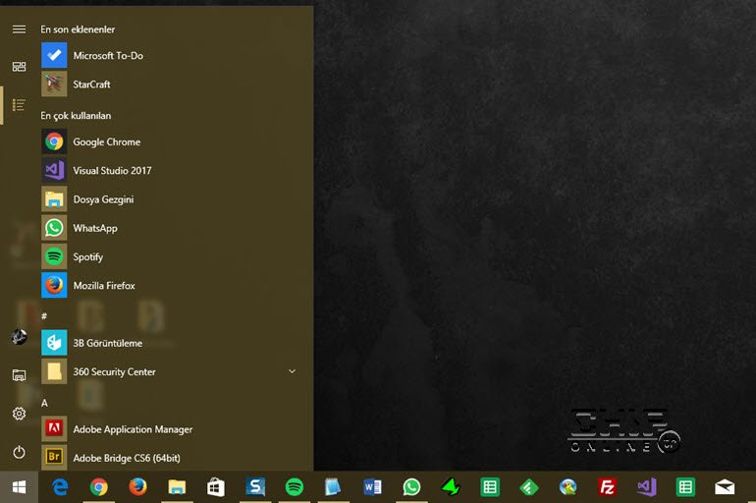Open Chrome from the taskbar
This screenshot has width=756, height=503.
pos(99,487)
